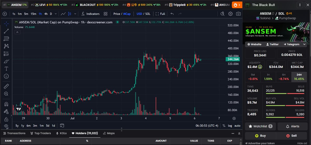This screenshot has width=311, height=145.
Task: Enter Full screen chart mode
Action: click(x=160, y=14)
